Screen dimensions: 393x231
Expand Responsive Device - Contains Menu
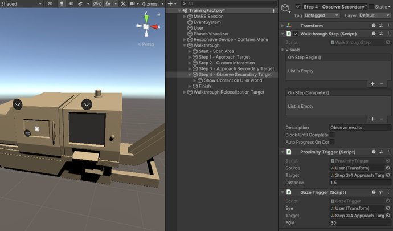(x=185, y=40)
